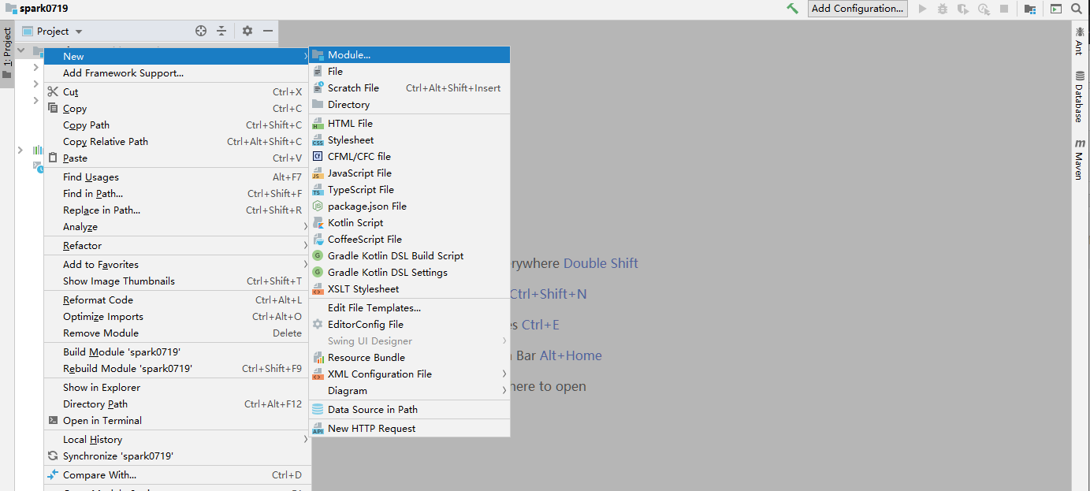The height and width of the screenshot is (491, 1090).
Task: Click the Copy icon entry in the context menu
Action: (x=53, y=108)
